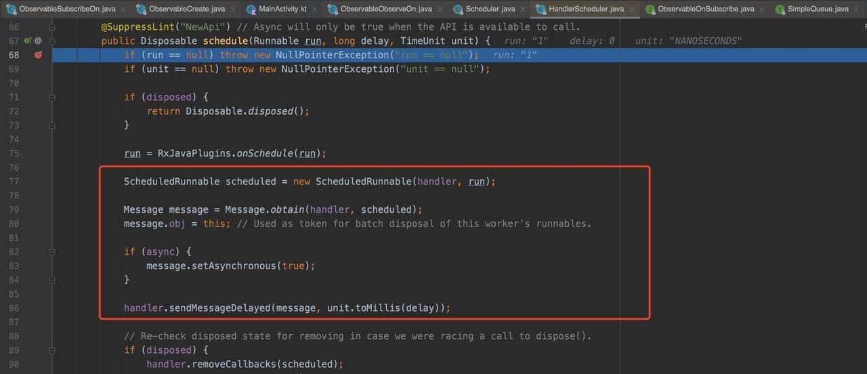
Task: Click the inline debug value delay: 0
Action: [x=592, y=41]
